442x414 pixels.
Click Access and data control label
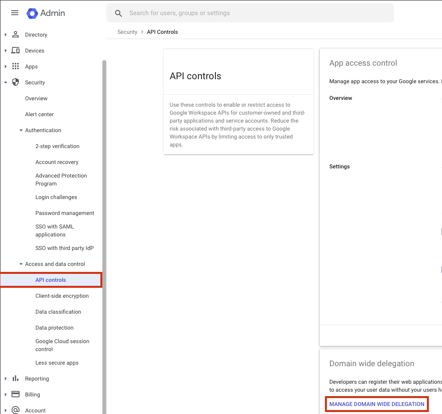click(x=55, y=264)
